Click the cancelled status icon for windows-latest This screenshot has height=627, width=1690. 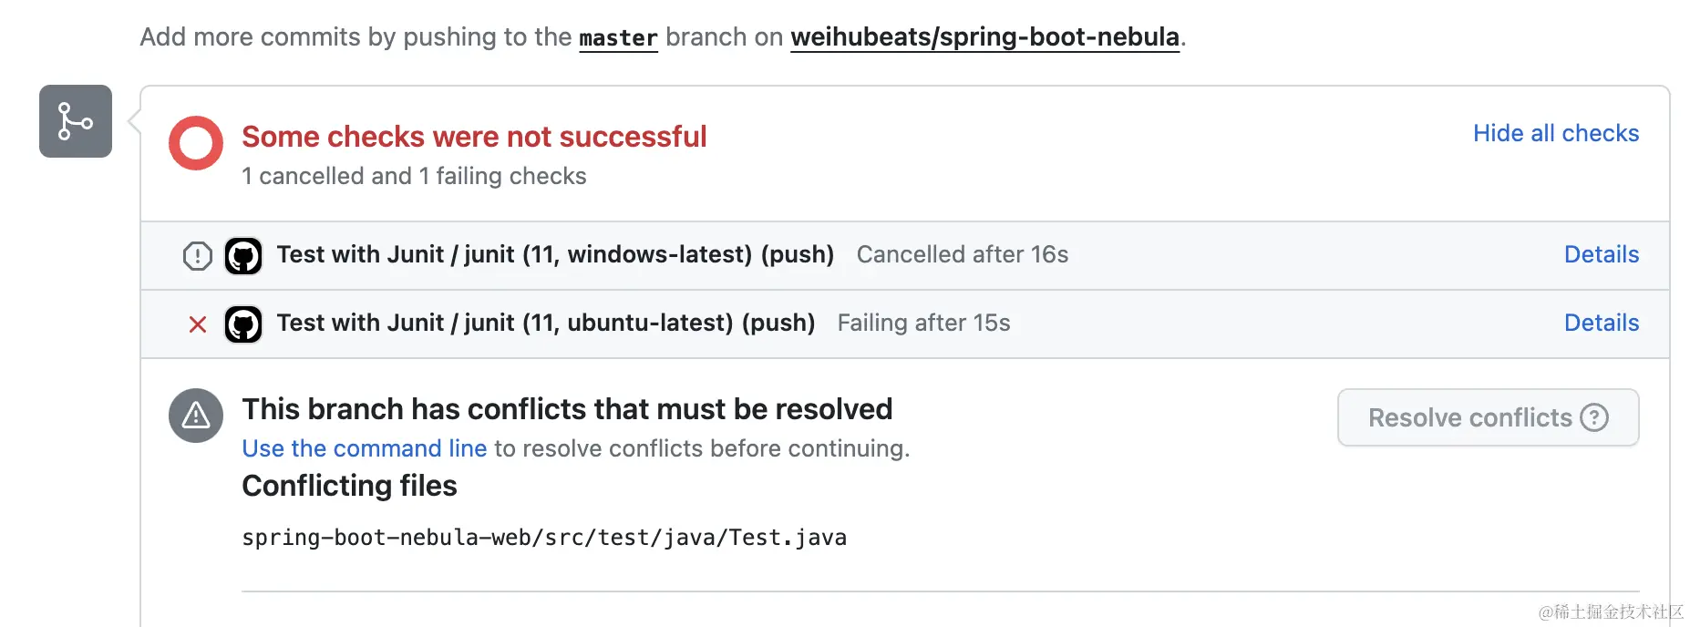[x=198, y=256]
